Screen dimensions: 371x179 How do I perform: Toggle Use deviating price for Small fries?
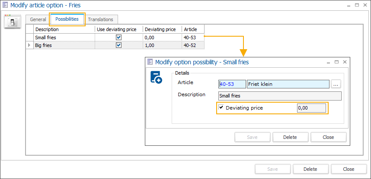coord(118,38)
